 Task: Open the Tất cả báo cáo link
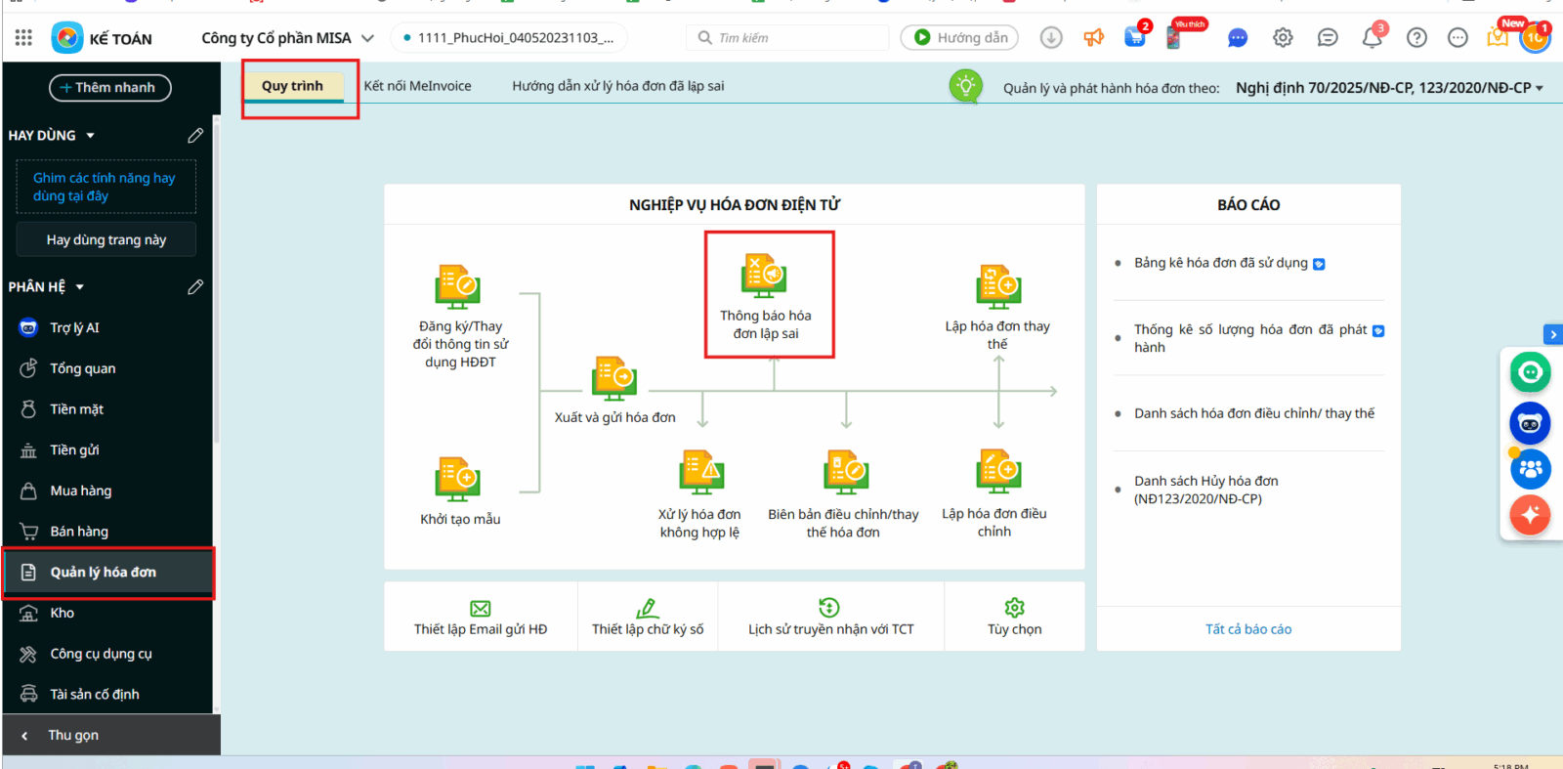pos(1247,629)
